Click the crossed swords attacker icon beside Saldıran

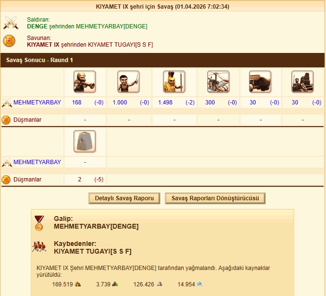[11, 23]
